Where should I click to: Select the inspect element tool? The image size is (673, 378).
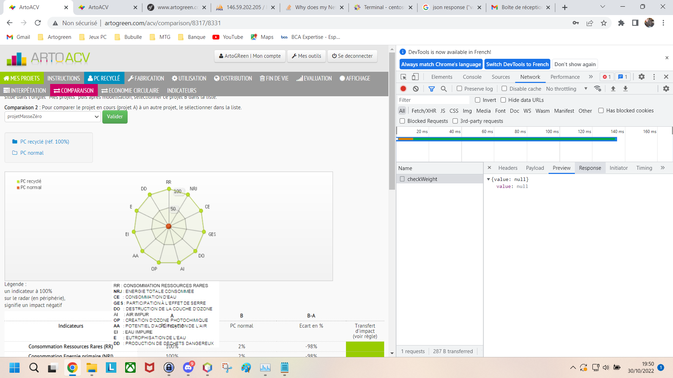click(x=403, y=77)
